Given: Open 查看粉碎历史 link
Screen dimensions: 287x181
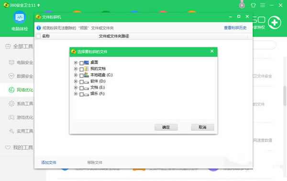Looking at the screenshot, I should point(235,28).
